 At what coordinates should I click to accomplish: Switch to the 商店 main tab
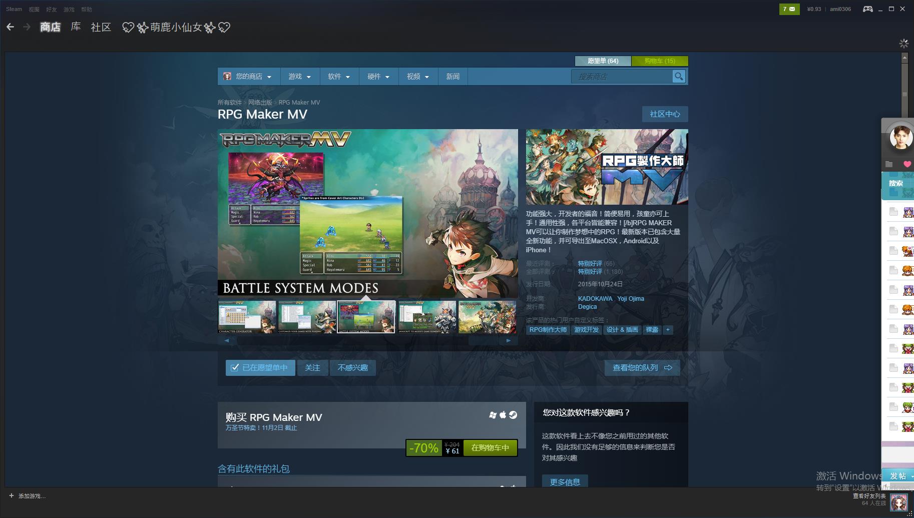(50, 27)
